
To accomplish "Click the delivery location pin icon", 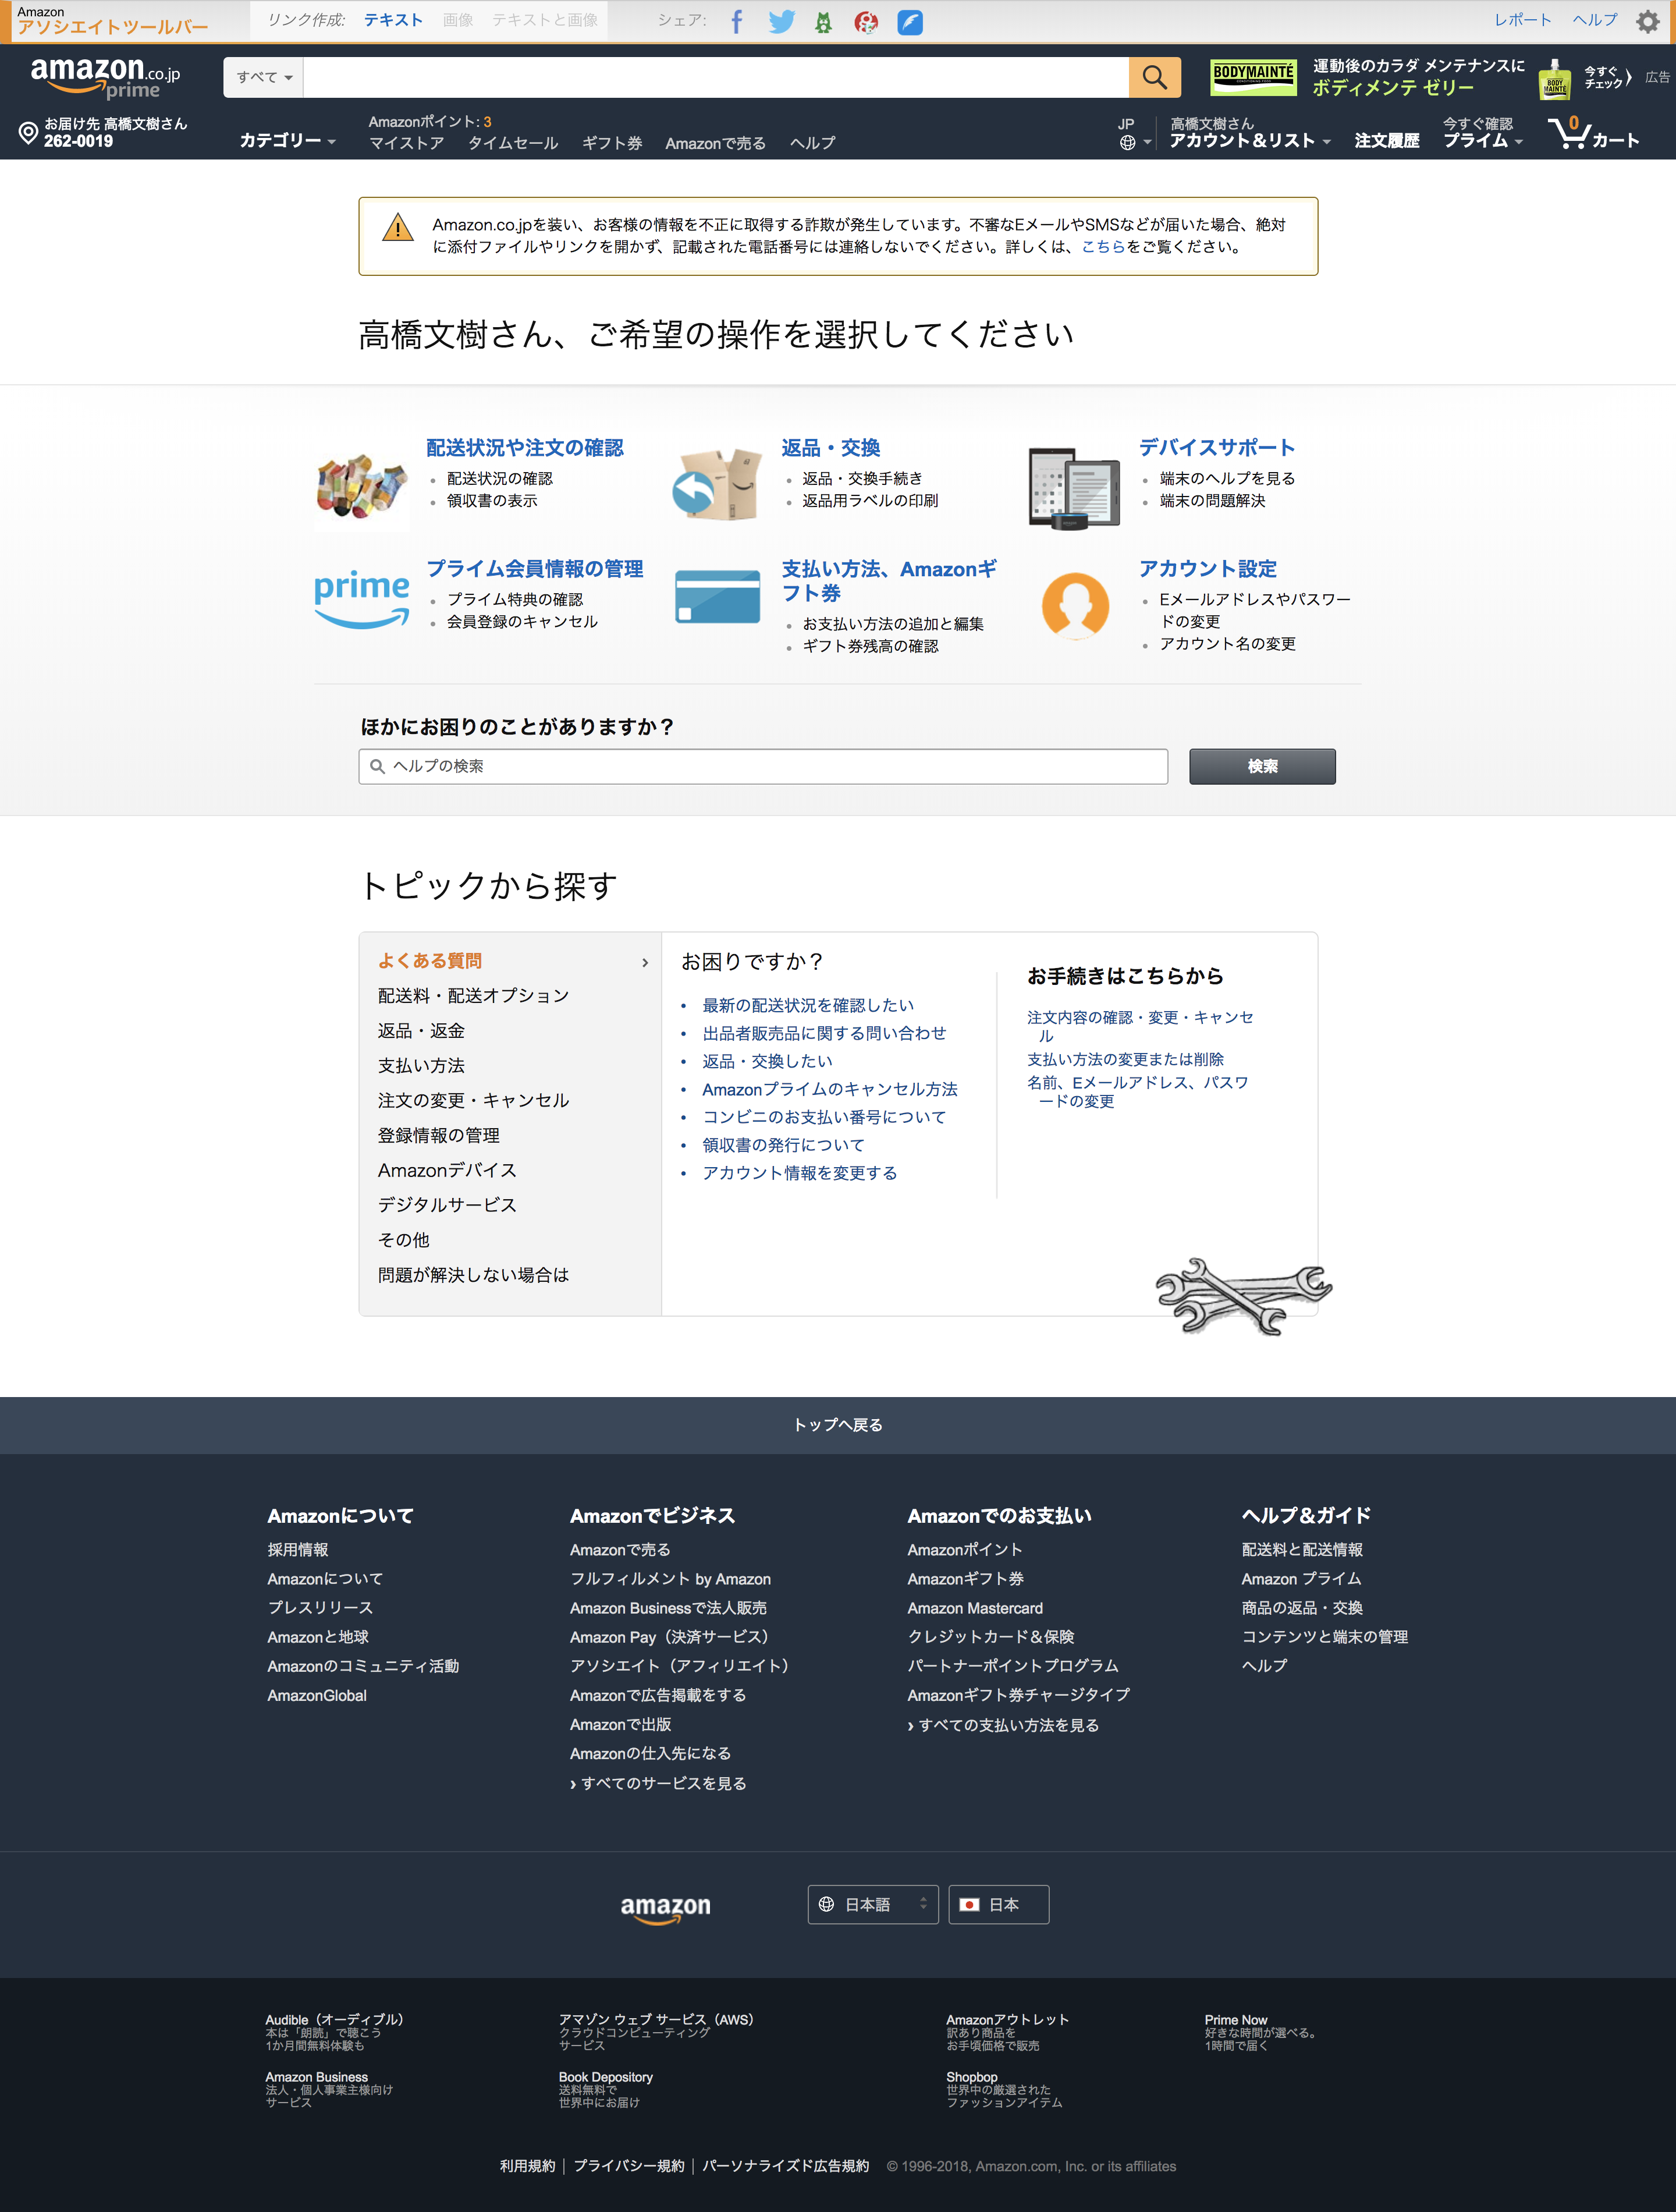I will coord(28,132).
